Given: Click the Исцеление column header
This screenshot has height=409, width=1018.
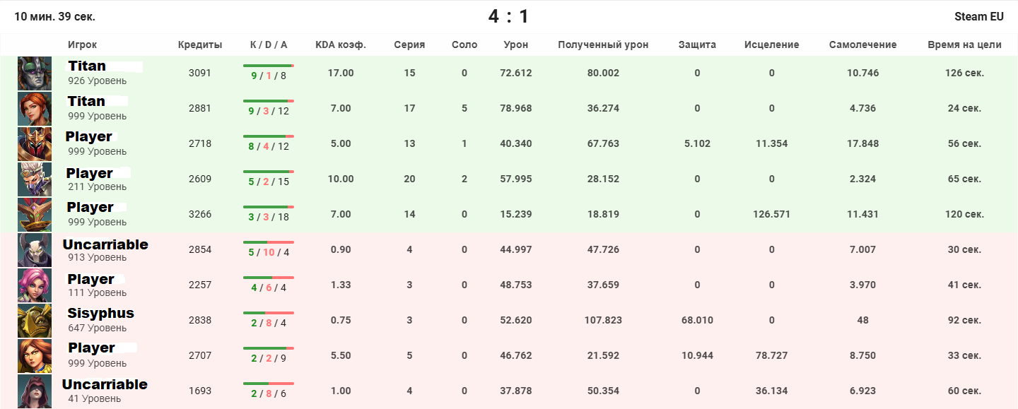Looking at the screenshot, I should [771, 45].
